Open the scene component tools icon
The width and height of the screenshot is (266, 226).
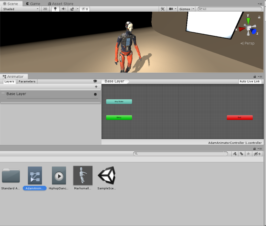click(163, 9)
